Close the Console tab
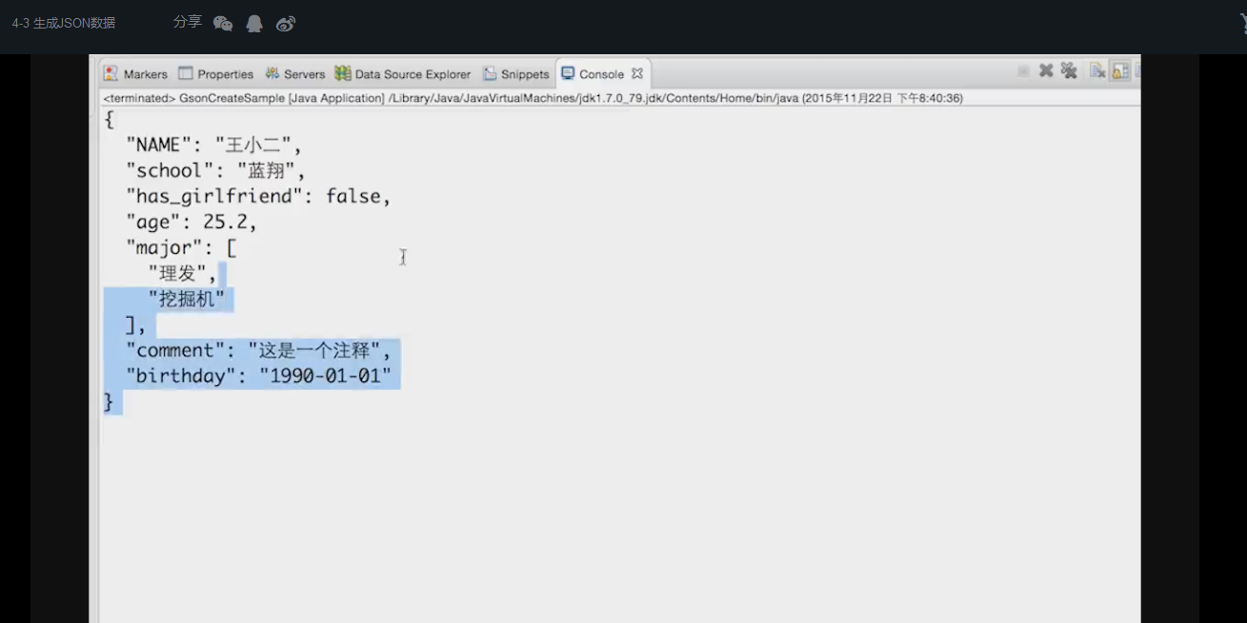1247x623 pixels. 637,73
